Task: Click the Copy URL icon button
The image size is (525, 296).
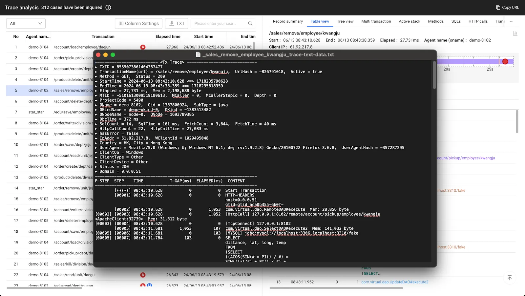Action: [x=498, y=8]
